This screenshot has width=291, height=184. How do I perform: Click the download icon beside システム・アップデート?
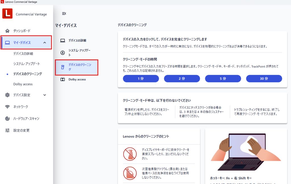pyautogui.click(x=63, y=53)
